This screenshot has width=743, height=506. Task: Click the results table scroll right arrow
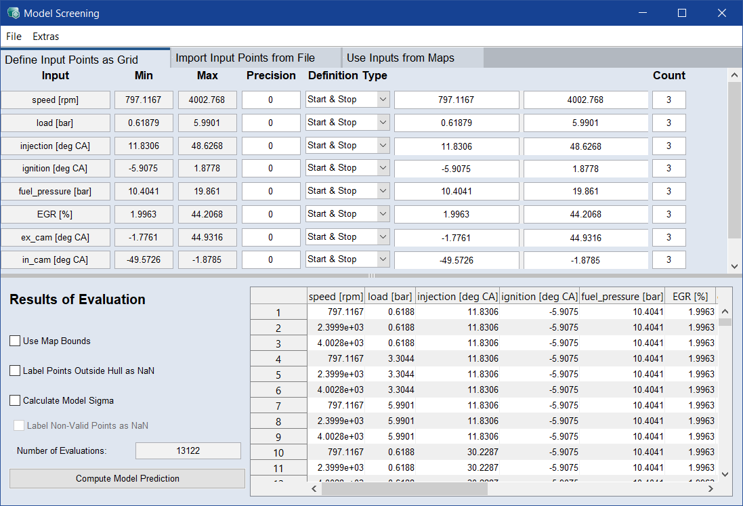coord(710,488)
